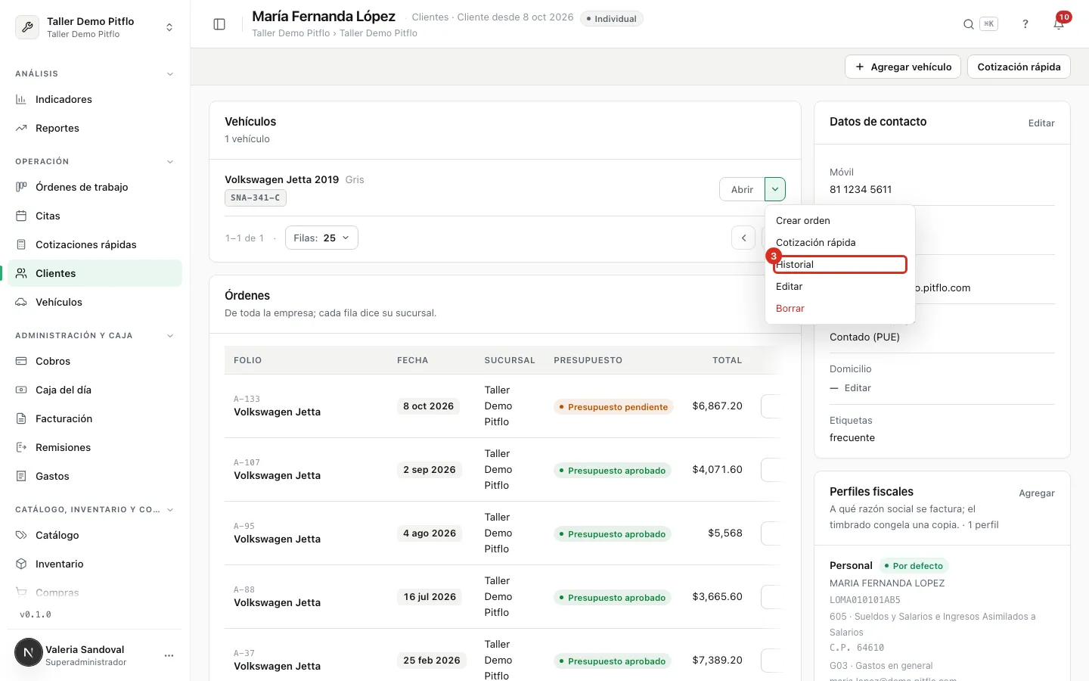Open the user options ellipsis for Valeria Sandoval
The width and height of the screenshot is (1089, 681).
169,655
